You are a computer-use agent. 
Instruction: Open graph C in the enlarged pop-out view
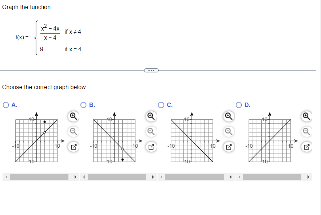pyautogui.click(x=229, y=146)
